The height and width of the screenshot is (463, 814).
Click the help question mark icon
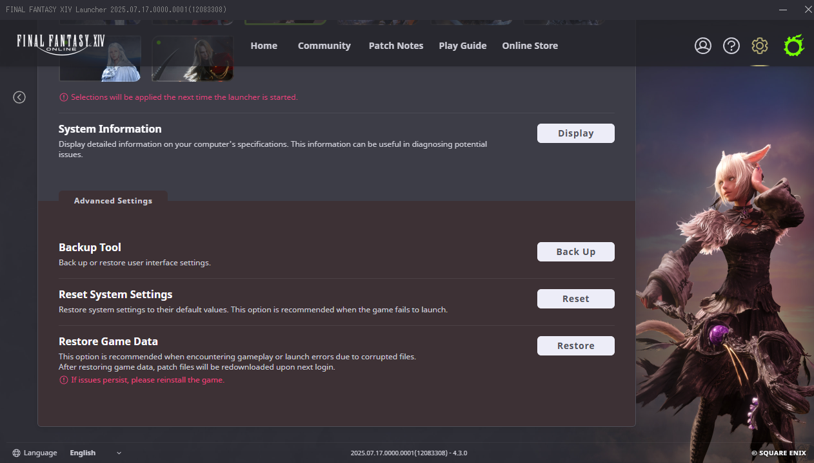[x=731, y=46]
